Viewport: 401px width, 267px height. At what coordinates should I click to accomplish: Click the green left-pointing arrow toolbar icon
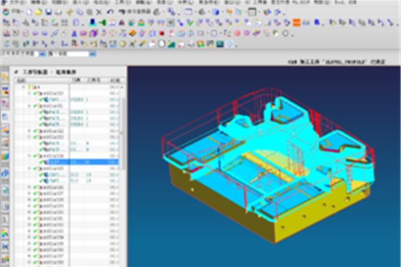coord(102,23)
